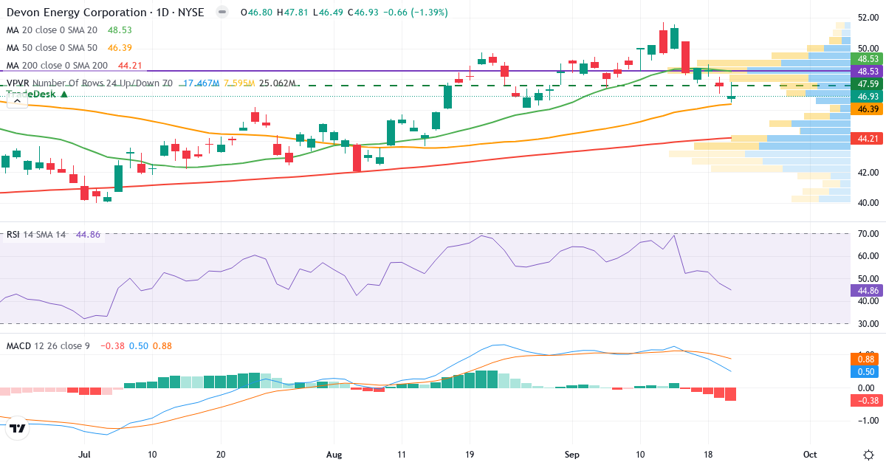
Task: Click 70.00 on the RSI axis
Action: coord(868,234)
